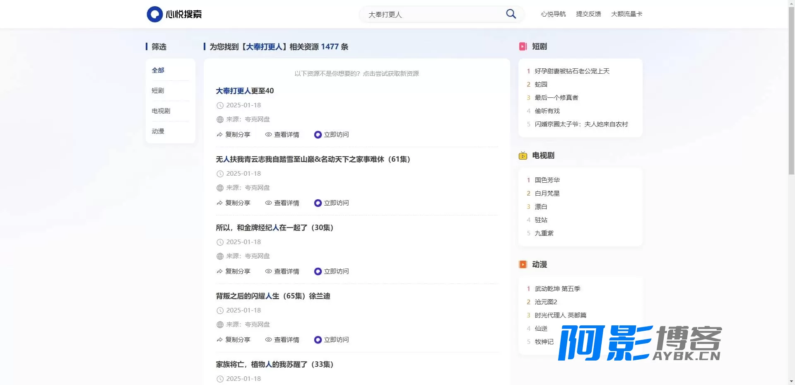Click the 动漫 section orange play icon
This screenshot has width=795, height=385.
[523, 264]
